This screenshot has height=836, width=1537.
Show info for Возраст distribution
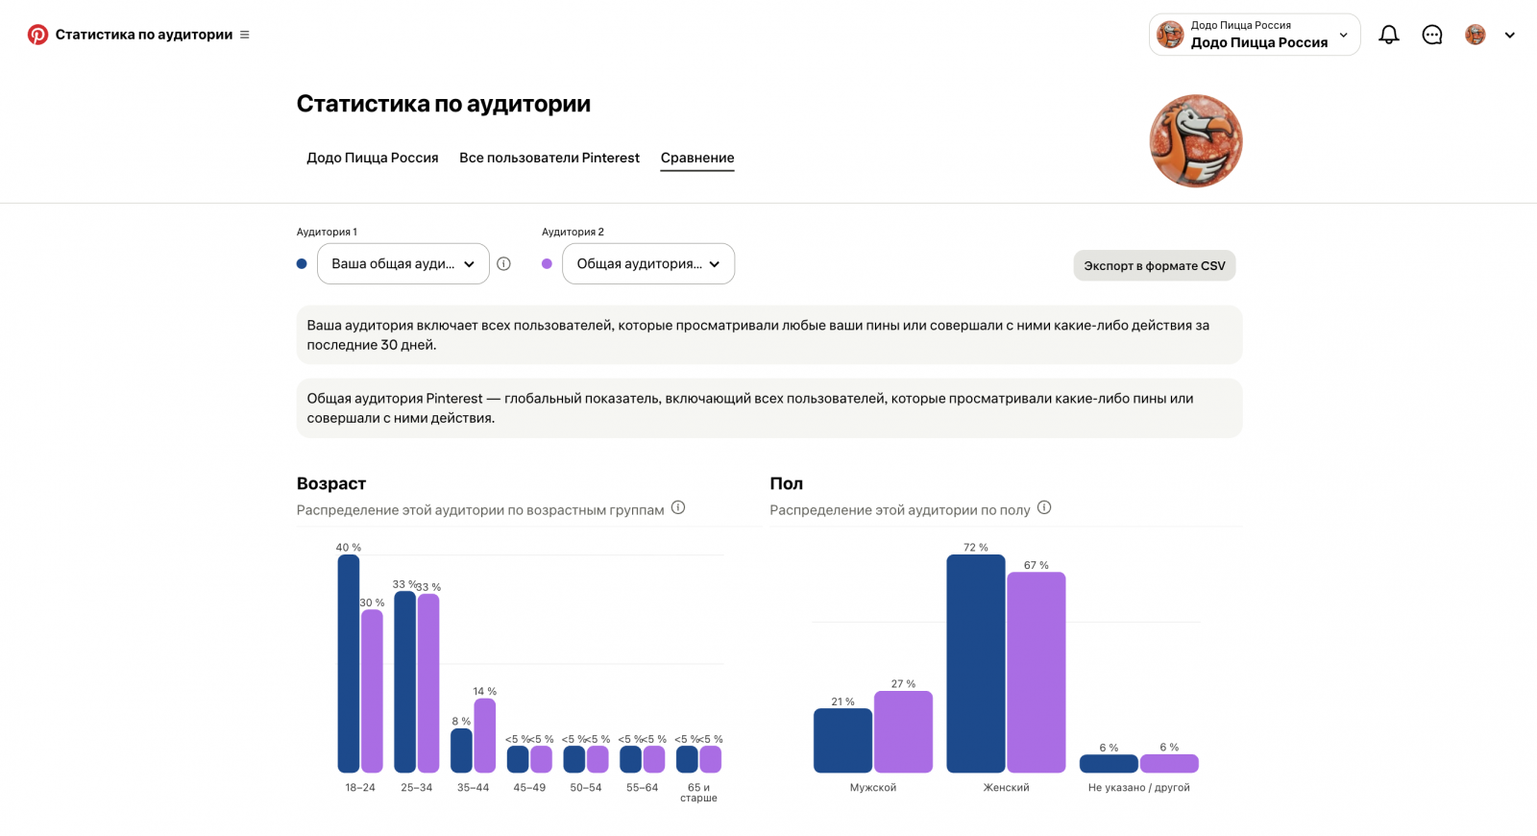(678, 507)
